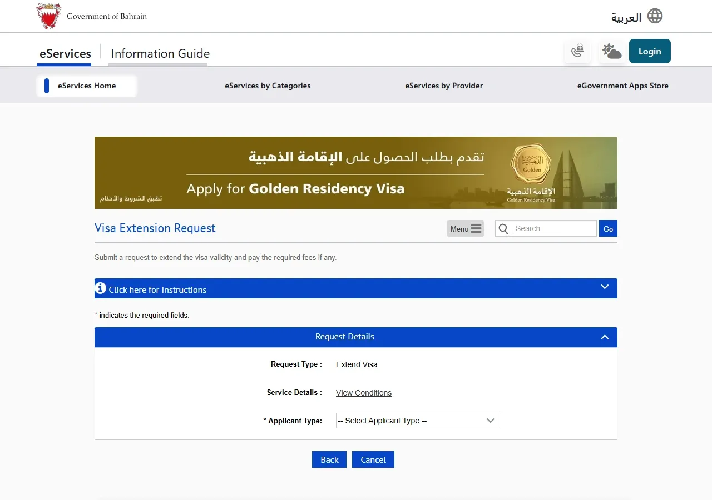Click the Government of Bahrain text

tap(107, 17)
